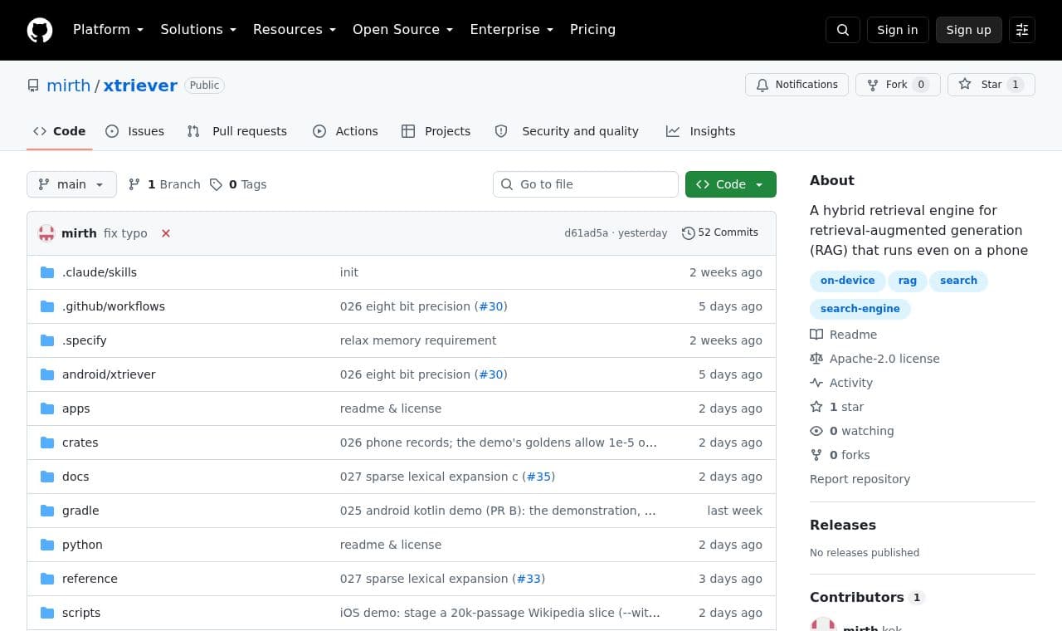Switch to the Issues tab
Screen dimensions: 1062x631
(x=134, y=131)
